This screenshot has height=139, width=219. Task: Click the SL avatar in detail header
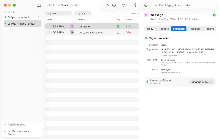(x=146, y=15)
